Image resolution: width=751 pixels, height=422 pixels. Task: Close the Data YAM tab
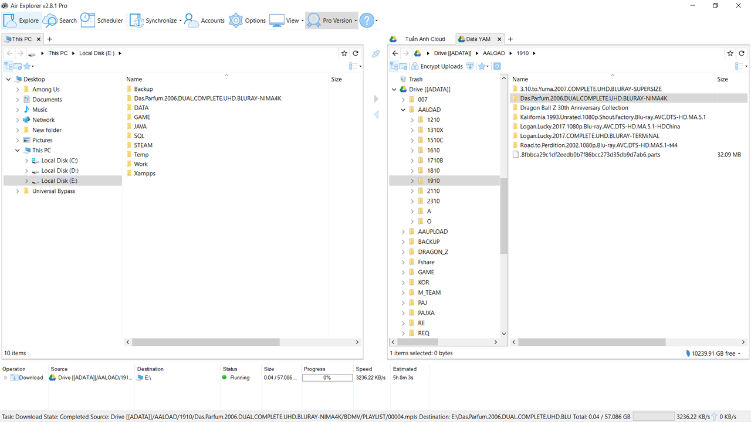(500, 39)
